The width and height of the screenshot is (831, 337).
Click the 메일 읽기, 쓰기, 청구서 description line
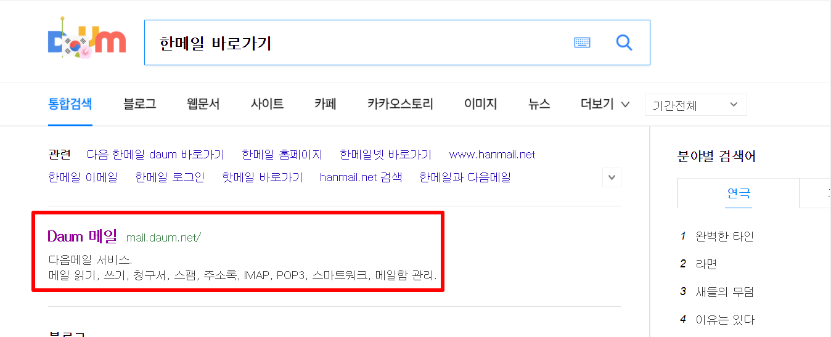[x=242, y=275]
